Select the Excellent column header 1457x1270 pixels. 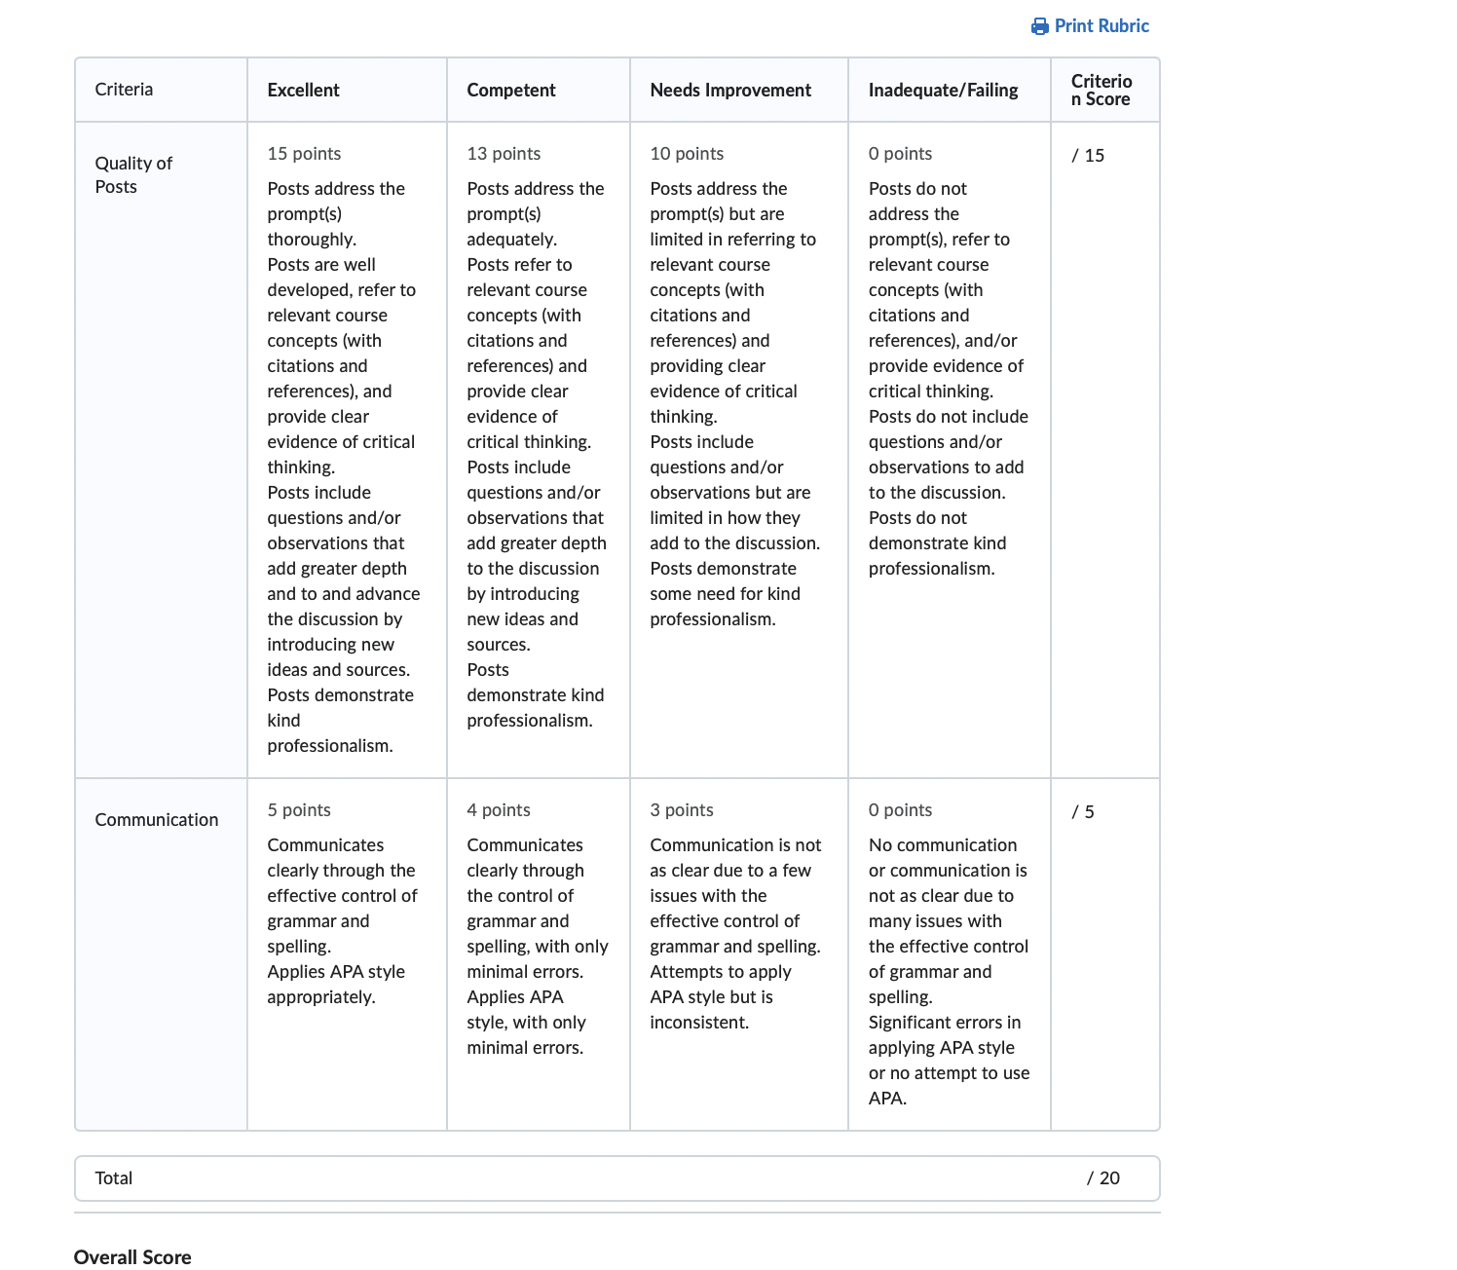[348, 90]
